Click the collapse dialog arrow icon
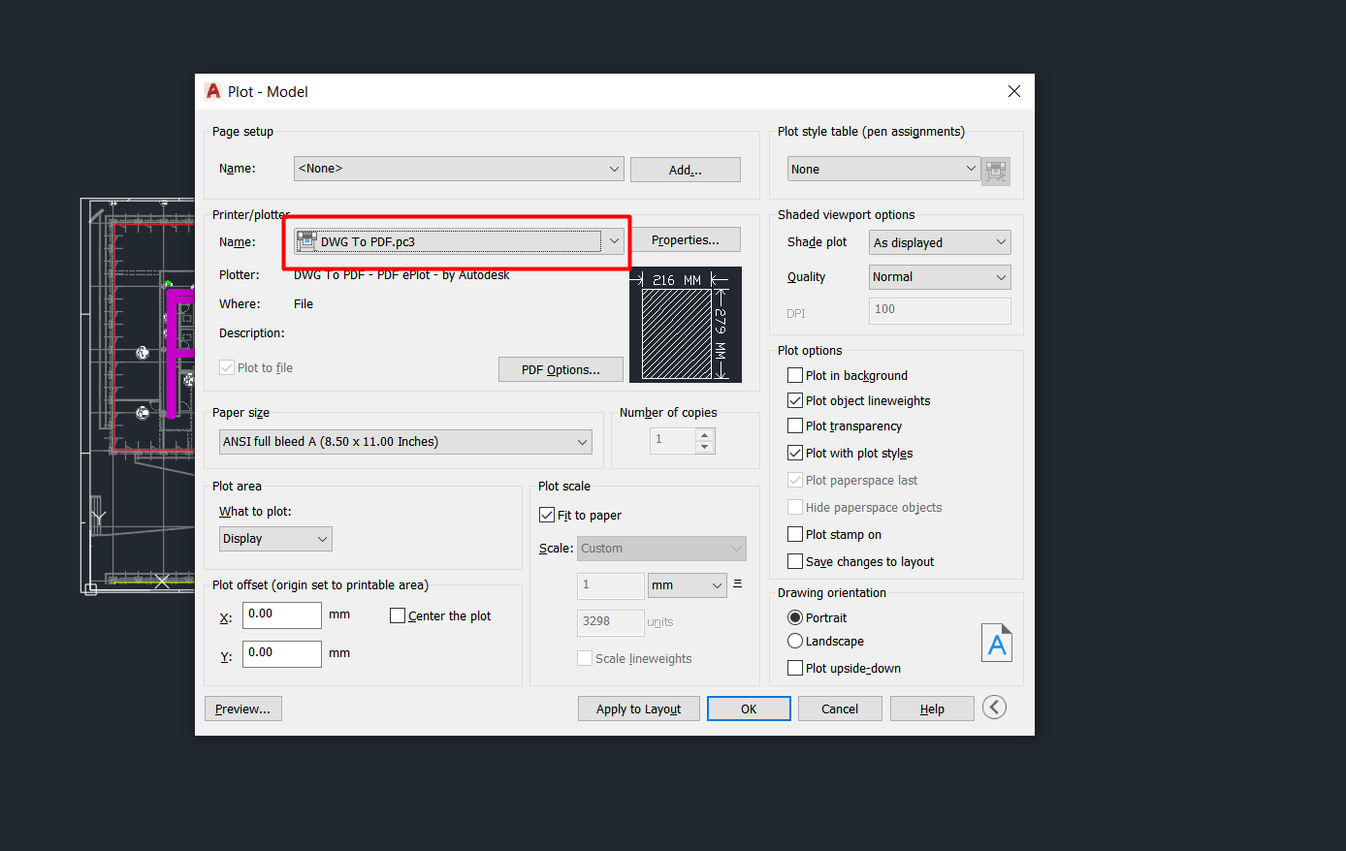The image size is (1346, 851). [x=994, y=708]
